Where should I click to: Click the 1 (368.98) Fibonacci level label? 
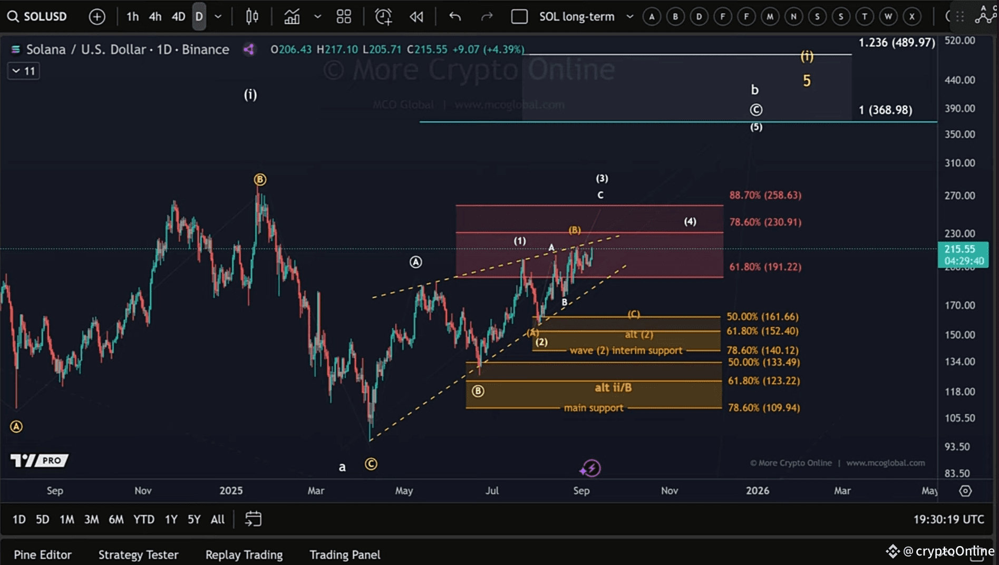coord(886,110)
